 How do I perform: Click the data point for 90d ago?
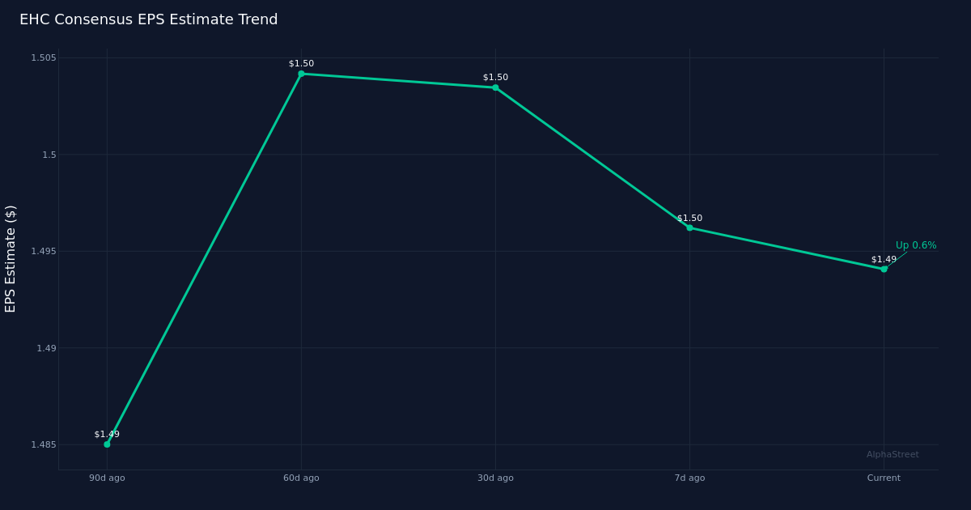click(107, 444)
